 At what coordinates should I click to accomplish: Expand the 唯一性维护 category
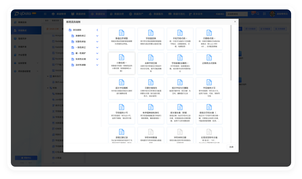pos(97,53)
